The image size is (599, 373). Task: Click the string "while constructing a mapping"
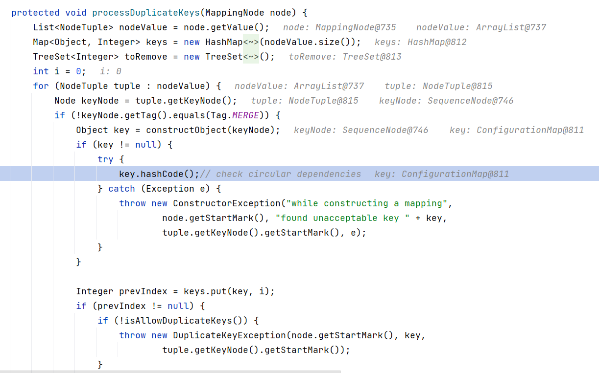coord(367,203)
